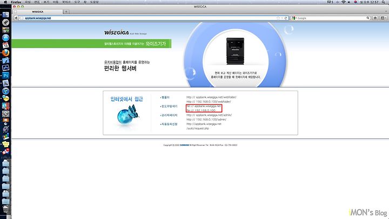Open Finder from the dock
Screen dimensions: 389x219
point(5,15)
